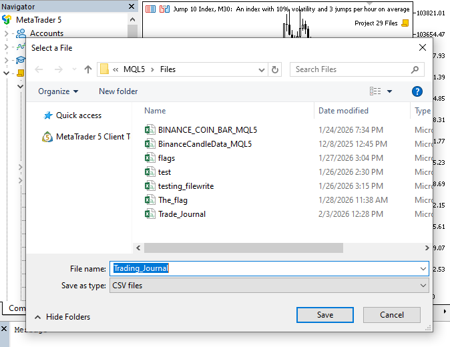Refresh the Files folder view
450x347 pixels.
274,69
